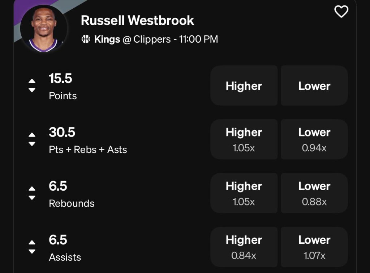
Task: Lower the Pts + Rebs + Asts line
Action: [32, 144]
